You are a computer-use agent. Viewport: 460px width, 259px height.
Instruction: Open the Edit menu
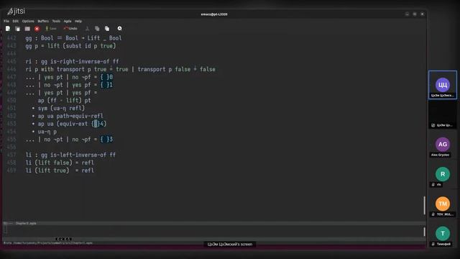[x=15, y=21]
